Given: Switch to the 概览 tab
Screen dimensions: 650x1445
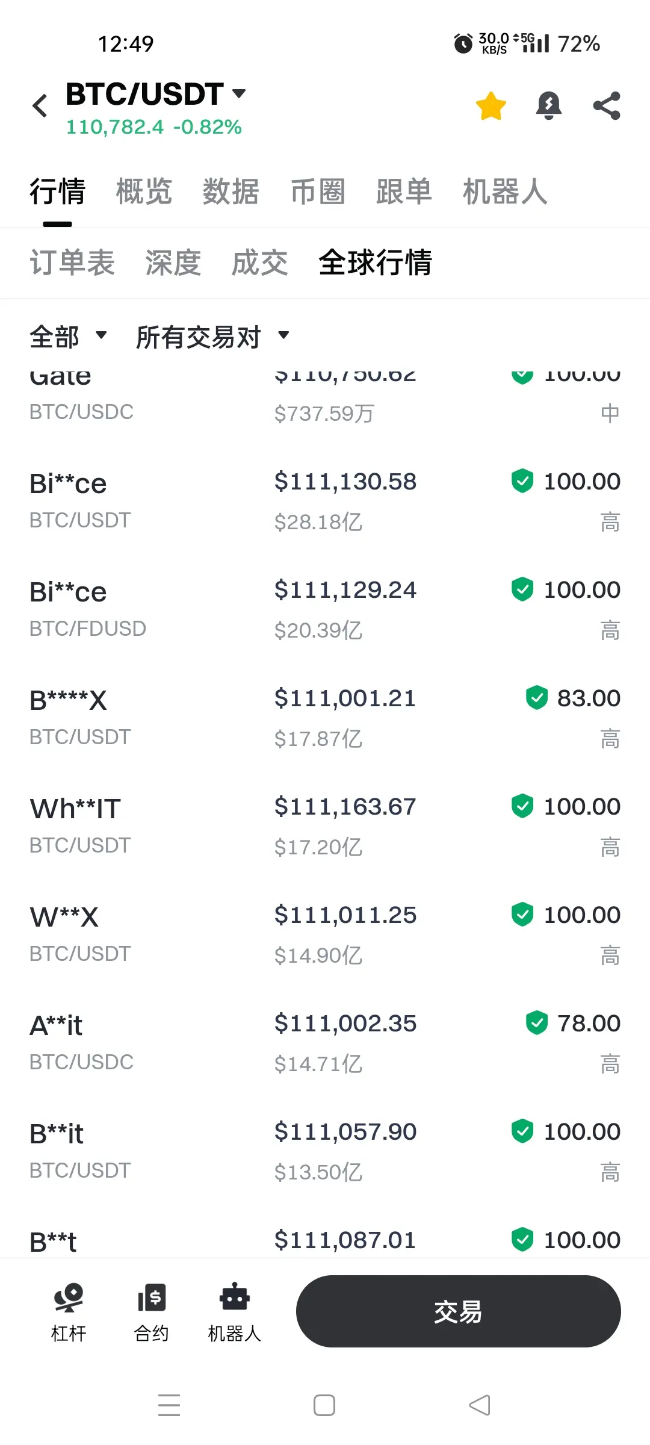Looking at the screenshot, I should (144, 192).
